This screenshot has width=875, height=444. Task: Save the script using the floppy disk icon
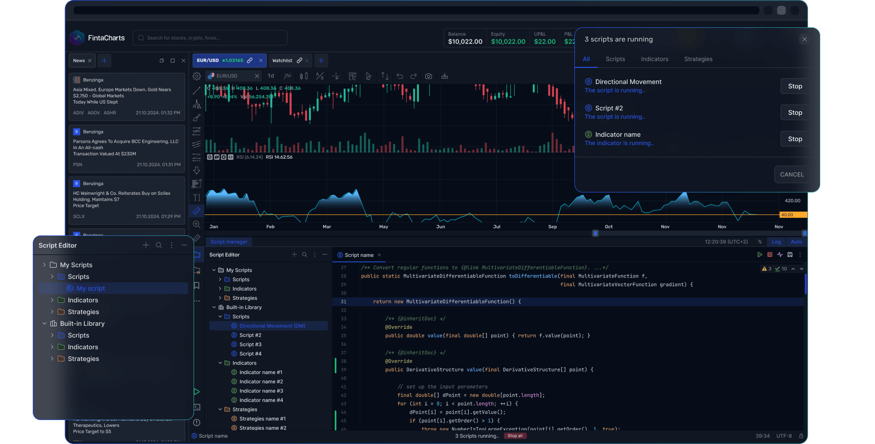pyautogui.click(x=790, y=254)
